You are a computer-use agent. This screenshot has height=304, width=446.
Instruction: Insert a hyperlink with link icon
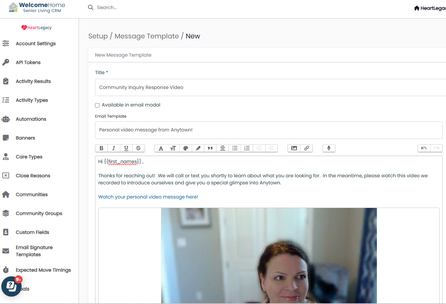click(306, 148)
